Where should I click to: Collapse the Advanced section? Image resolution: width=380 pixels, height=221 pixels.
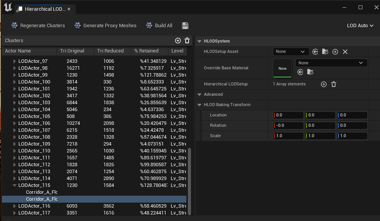199,94
